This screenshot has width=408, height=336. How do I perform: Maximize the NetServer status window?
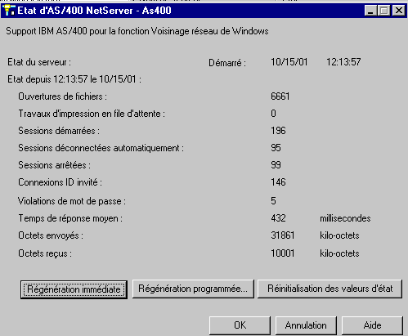(384, 11)
